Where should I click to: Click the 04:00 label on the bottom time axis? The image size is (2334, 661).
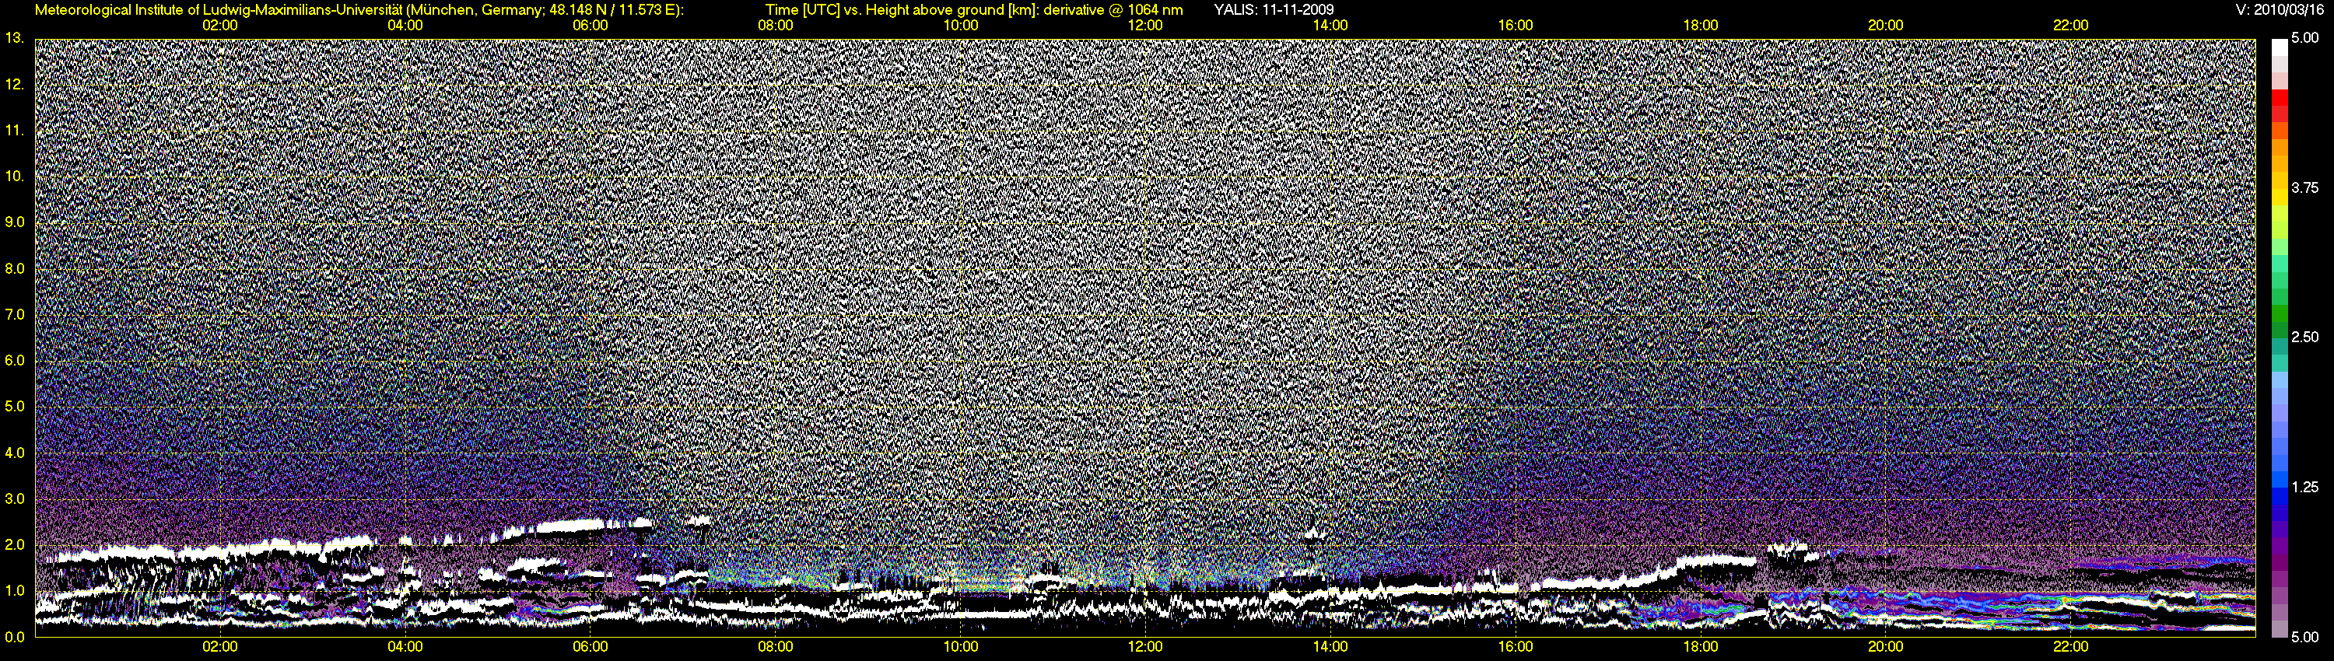[x=405, y=646]
